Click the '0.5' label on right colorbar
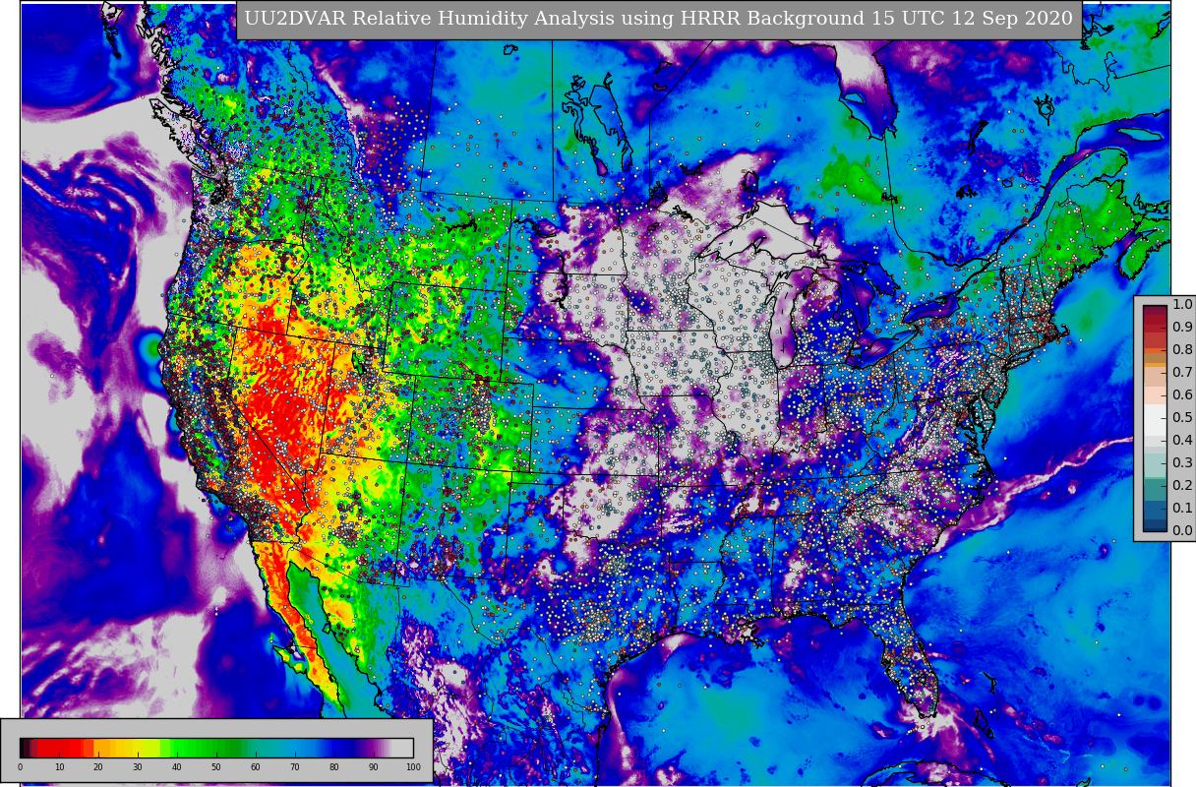The image size is (1196, 787). point(1182,418)
